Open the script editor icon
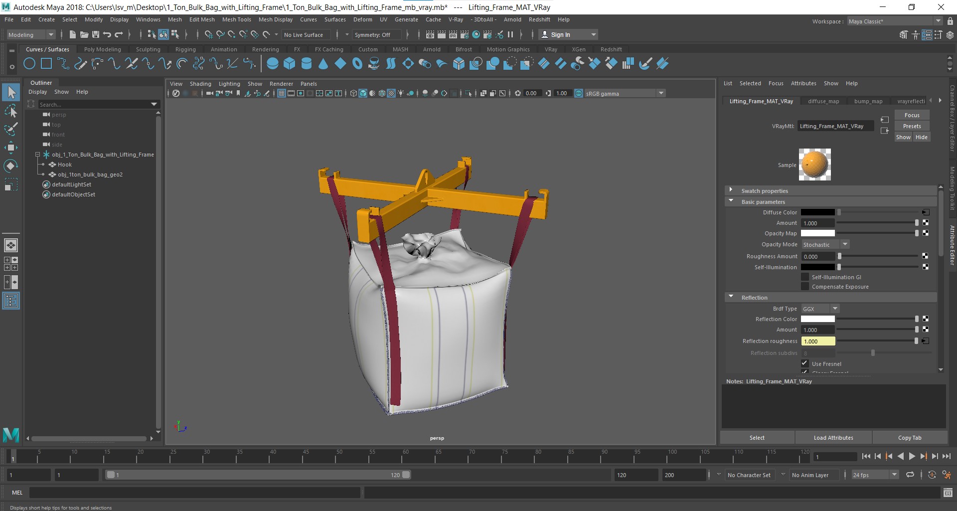 pos(948,493)
